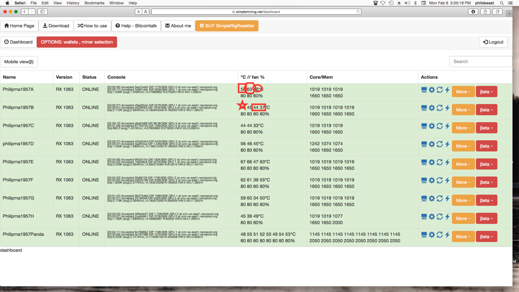
Task: Expand βeta dropdown for Philipma1957A
Action: (x=487, y=92)
